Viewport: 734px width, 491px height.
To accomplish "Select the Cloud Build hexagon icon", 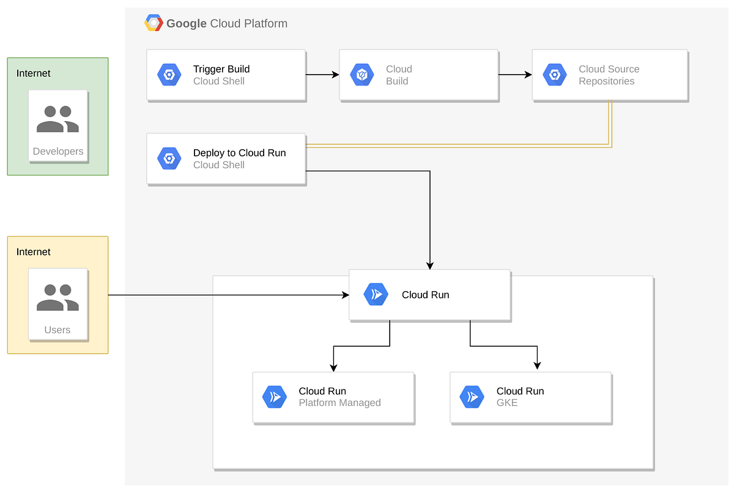I will 362,75.
